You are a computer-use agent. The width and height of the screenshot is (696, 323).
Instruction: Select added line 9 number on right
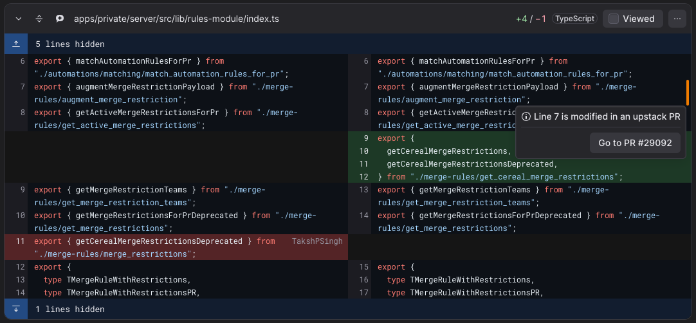pyautogui.click(x=366, y=138)
